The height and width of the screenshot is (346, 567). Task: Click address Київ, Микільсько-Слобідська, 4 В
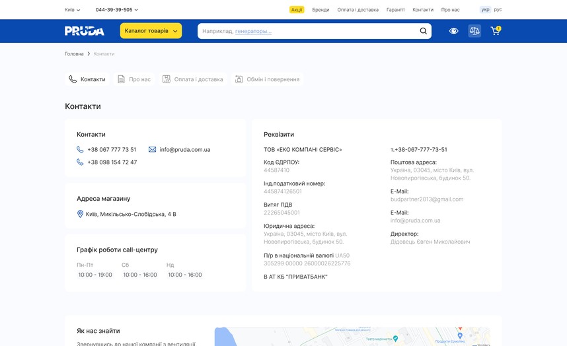(x=131, y=214)
